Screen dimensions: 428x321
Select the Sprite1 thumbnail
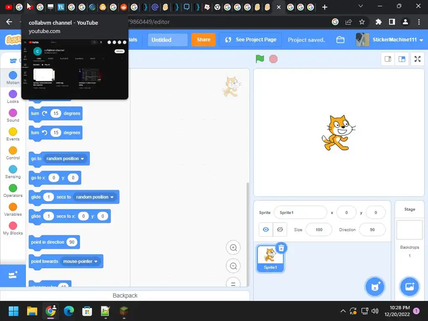pos(270,258)
